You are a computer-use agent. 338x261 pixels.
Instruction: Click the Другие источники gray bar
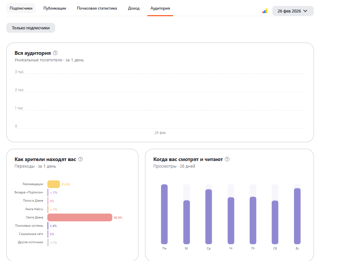[48, 243]
